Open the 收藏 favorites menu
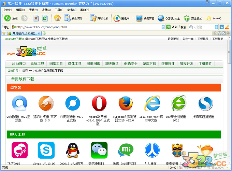 pos(46,10)
